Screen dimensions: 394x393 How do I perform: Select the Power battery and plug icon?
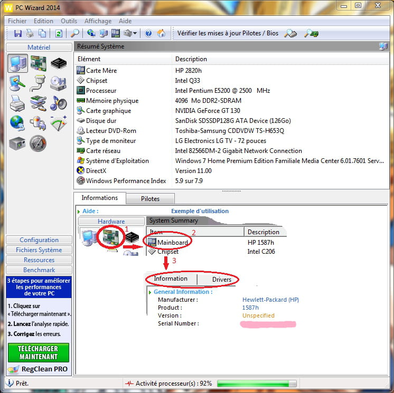click(38, 123)
